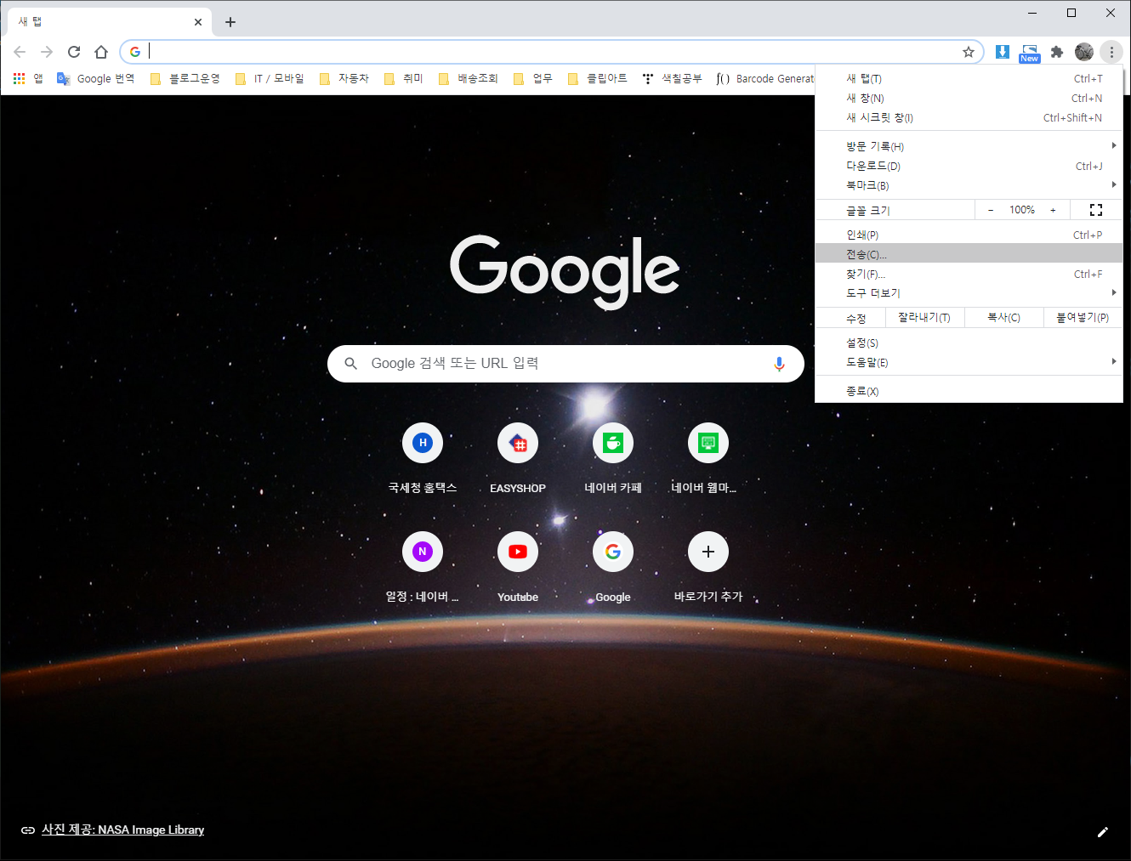The width and height of the screenshot is (1131, 861).
Task: Open the 업무 bookmark folder
Action: (533, 78)
